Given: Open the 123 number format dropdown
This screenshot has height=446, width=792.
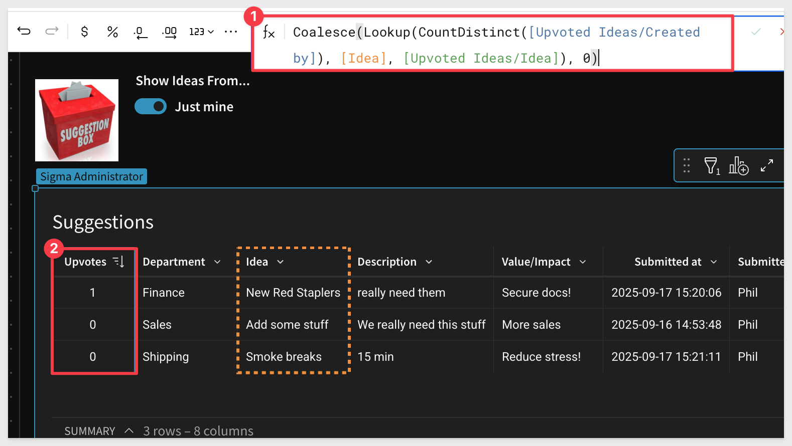Looking at the screenshot, I should 201,32.
